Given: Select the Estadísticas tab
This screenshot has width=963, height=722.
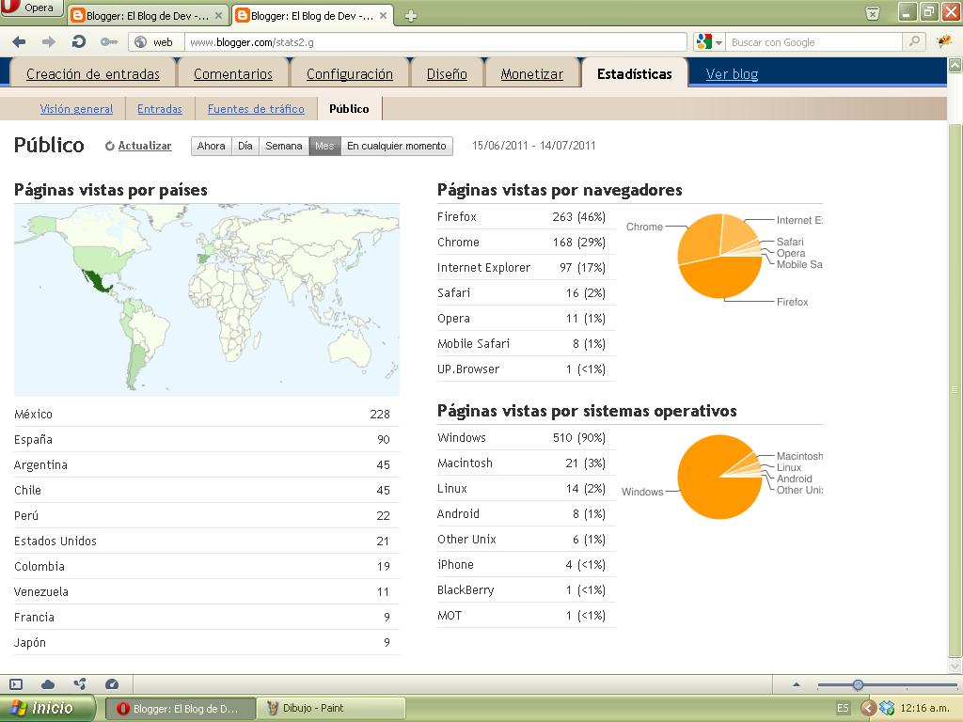Looking at the screenshot, I should click(635, 74).
